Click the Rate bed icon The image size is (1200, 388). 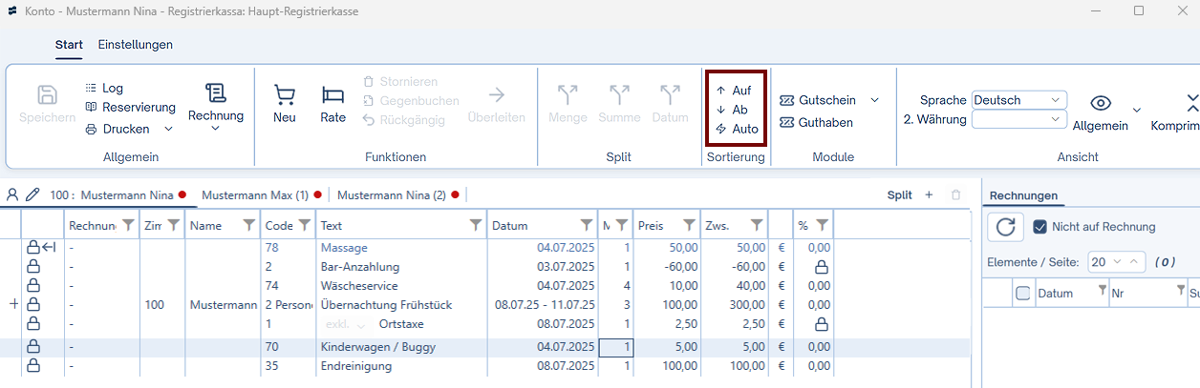(332, 95)
